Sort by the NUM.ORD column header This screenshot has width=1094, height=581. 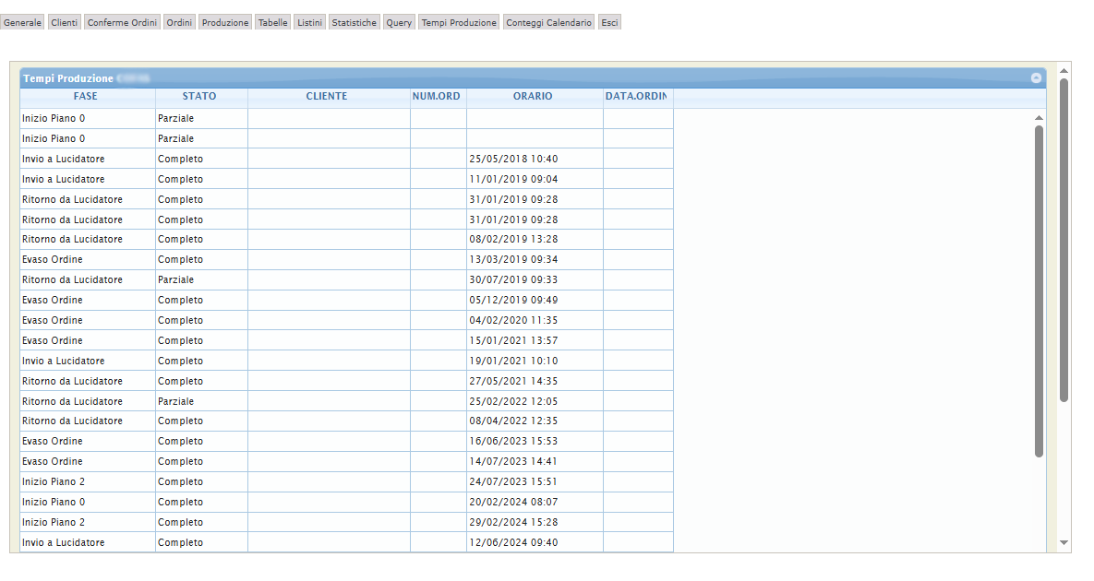point(438,97)
